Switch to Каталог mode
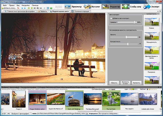 point(92,7)
